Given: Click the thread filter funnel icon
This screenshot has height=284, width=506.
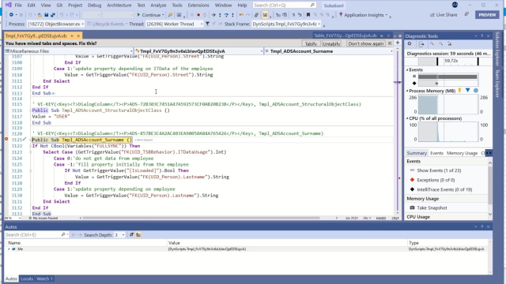Looking at the screenshot, I should pos(207,24).
